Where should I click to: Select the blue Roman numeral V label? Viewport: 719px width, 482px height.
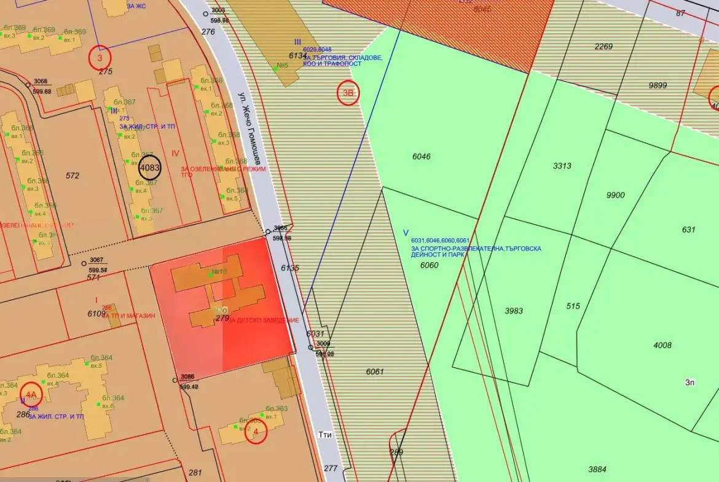click(406, 233)
